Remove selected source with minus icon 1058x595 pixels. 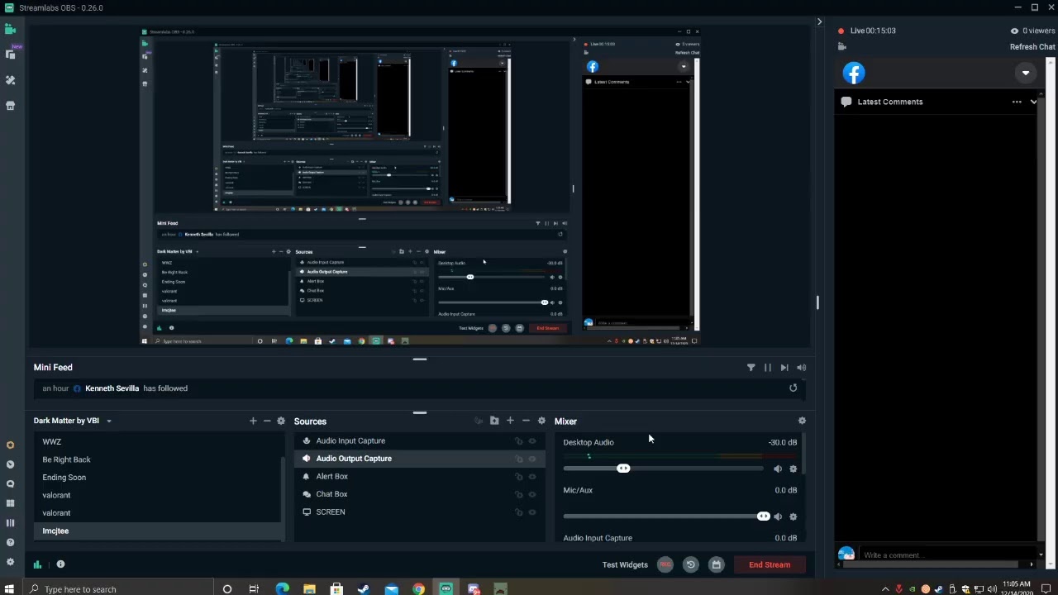526,421
